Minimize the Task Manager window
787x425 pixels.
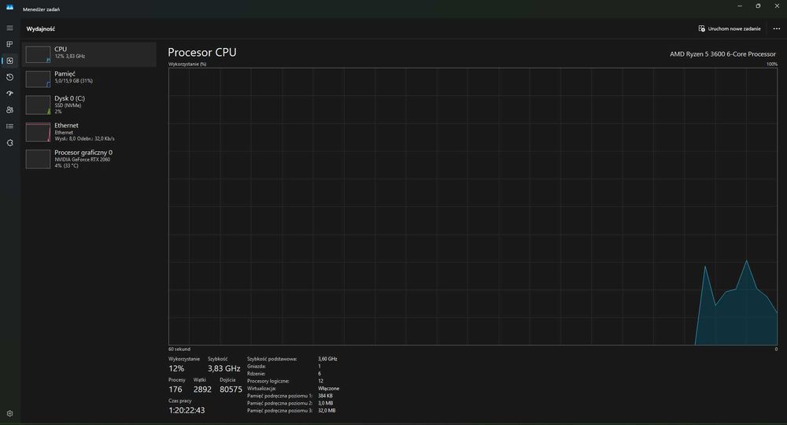point(739,6)
